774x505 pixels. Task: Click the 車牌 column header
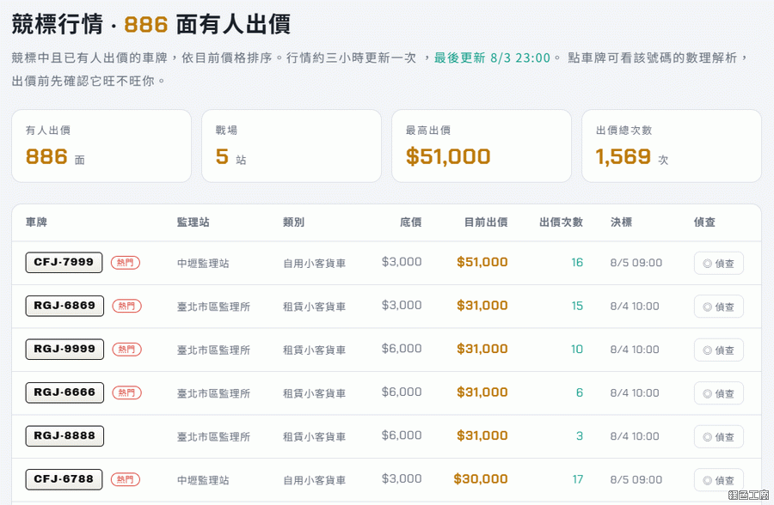coord(36,222)
